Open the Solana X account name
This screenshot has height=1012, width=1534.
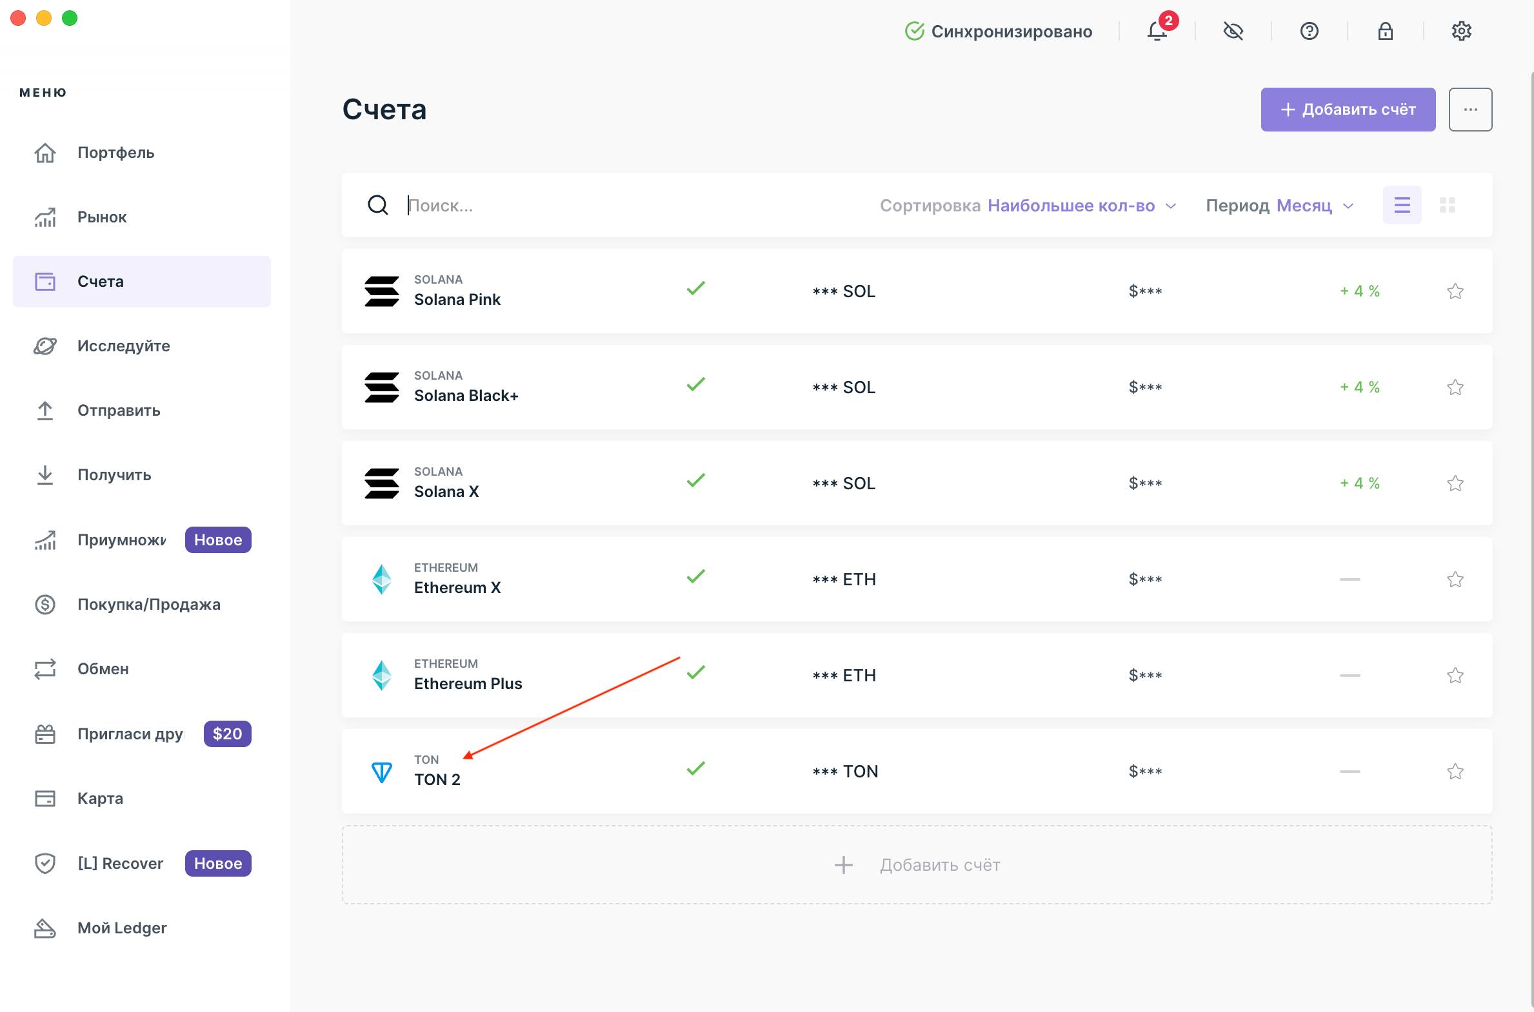pos(446,492)
